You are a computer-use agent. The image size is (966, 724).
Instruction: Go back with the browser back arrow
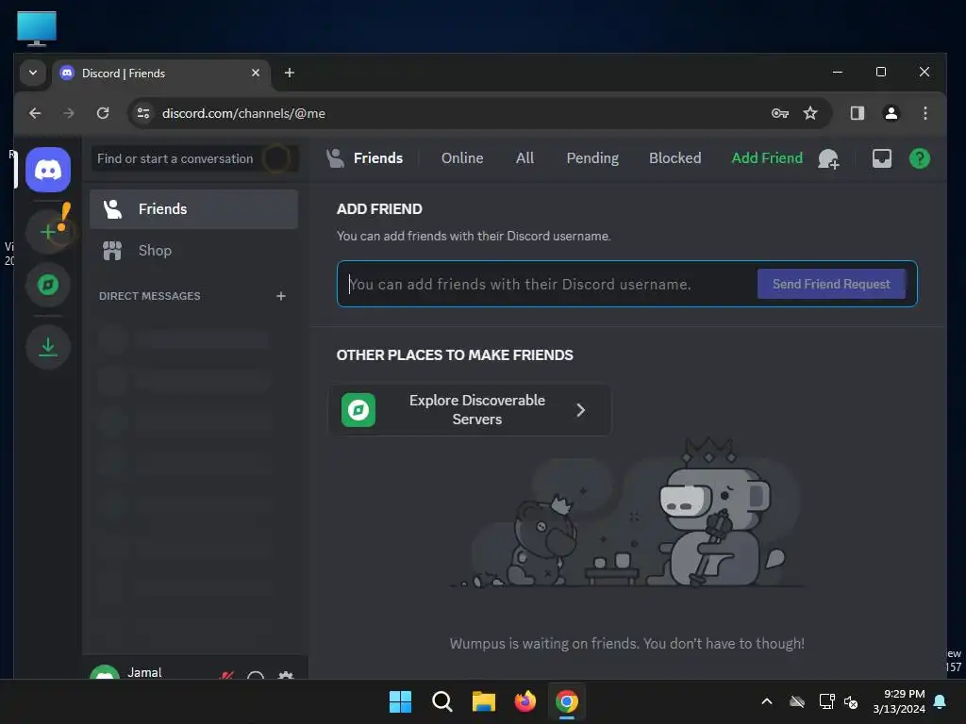coord(35,113)
